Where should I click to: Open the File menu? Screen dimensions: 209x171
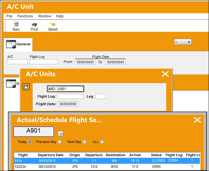9,16
